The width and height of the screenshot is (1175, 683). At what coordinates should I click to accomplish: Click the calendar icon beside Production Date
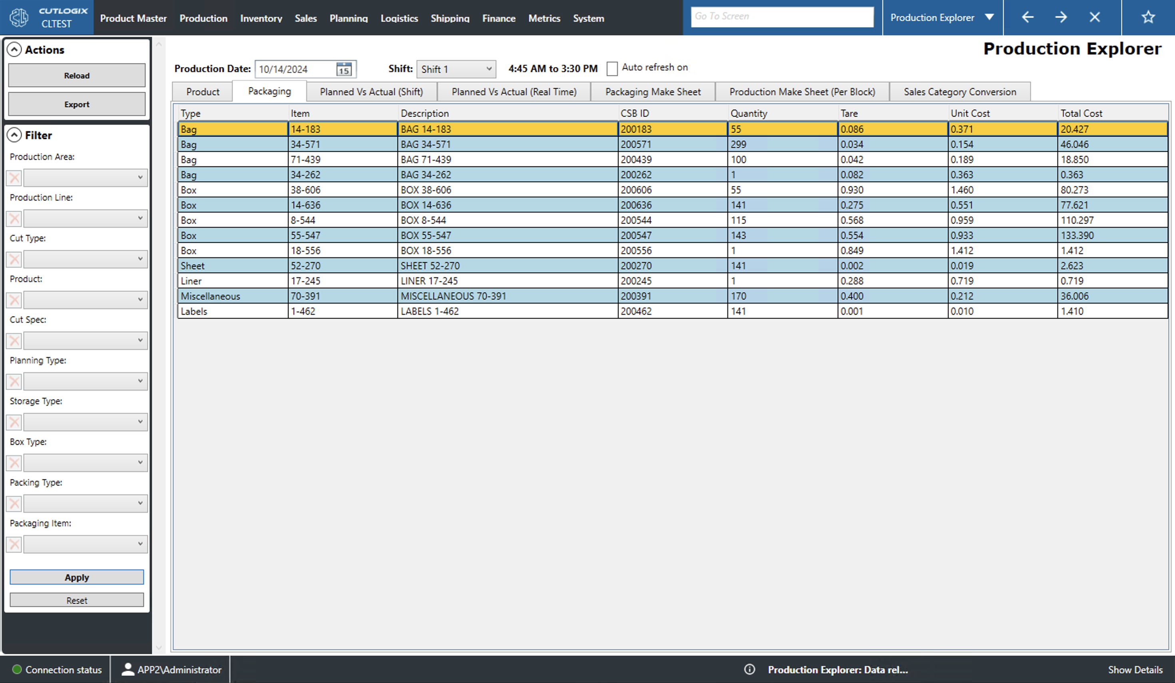pos(344,69)
